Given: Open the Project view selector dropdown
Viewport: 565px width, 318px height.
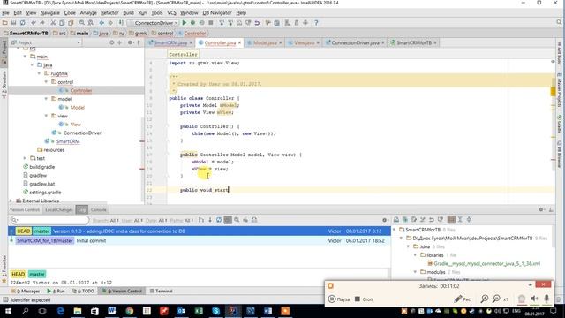Looking at the screenshot, I should pos(46,42).
